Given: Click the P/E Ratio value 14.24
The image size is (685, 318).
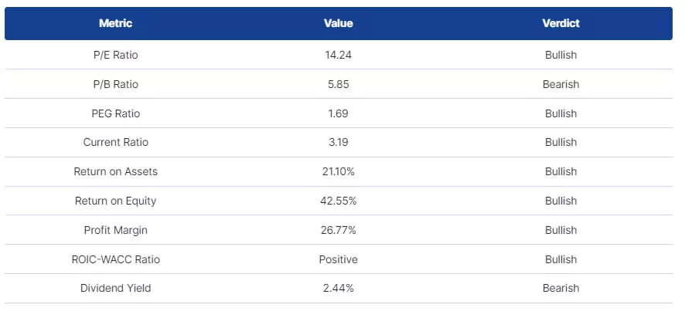Looking at the screenshot, I should 338,55.
